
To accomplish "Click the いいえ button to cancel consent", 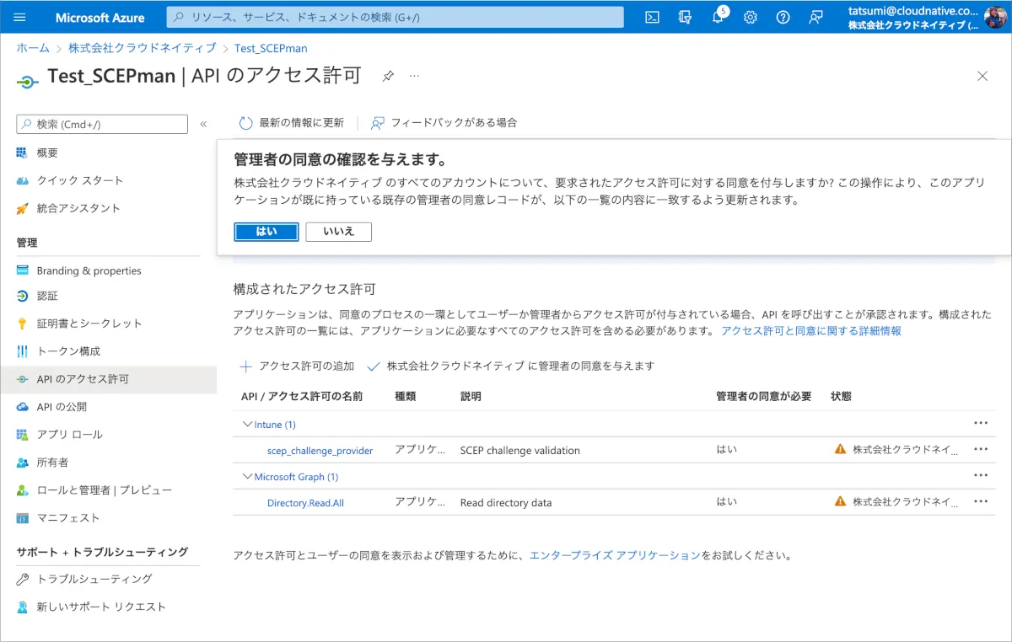I will pos(338,232).
